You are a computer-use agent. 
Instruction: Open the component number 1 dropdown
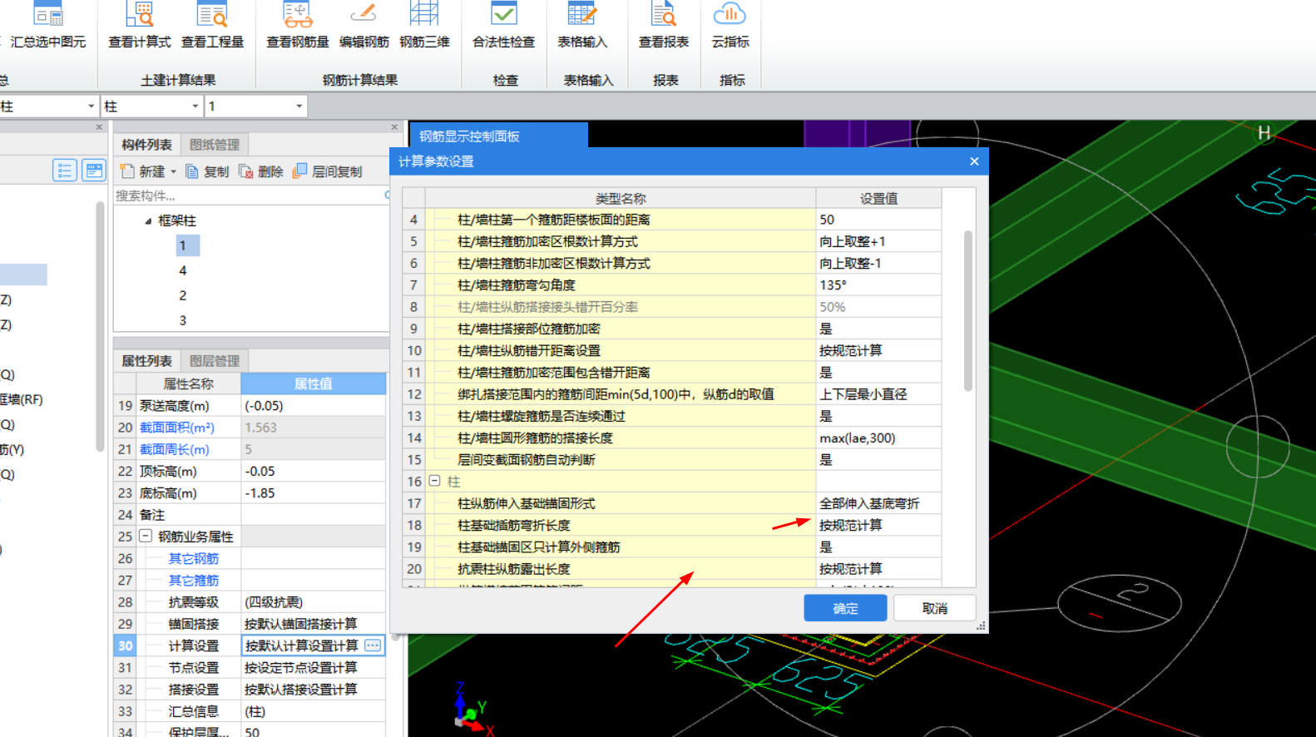click(299, 106)
